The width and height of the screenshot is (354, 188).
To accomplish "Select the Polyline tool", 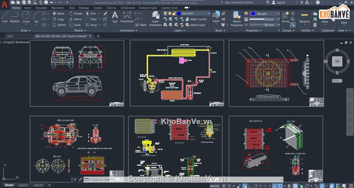I will [15, 17].
